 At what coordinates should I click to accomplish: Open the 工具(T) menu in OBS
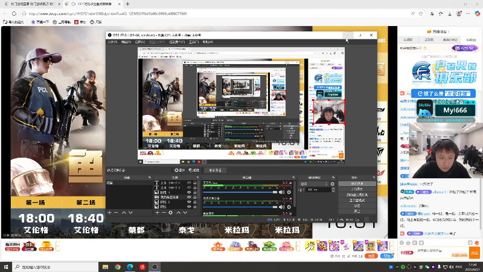pos(194,42)
